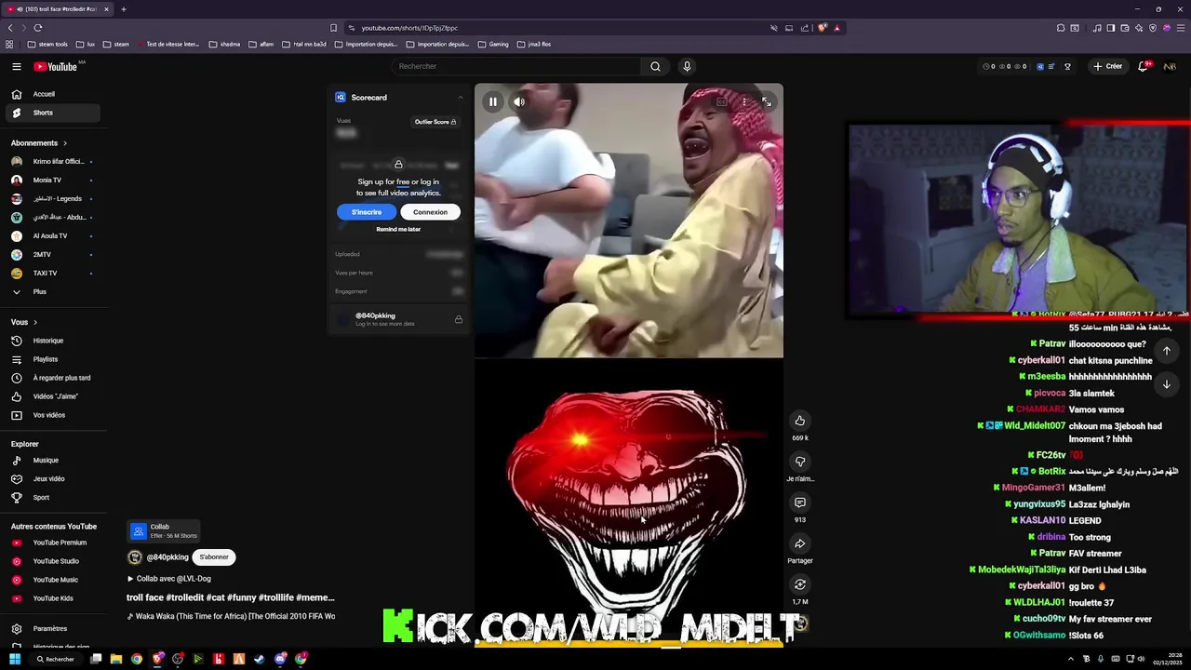
Task: Like the Short with 669 k likes
Action: click(x=799, y=421)
